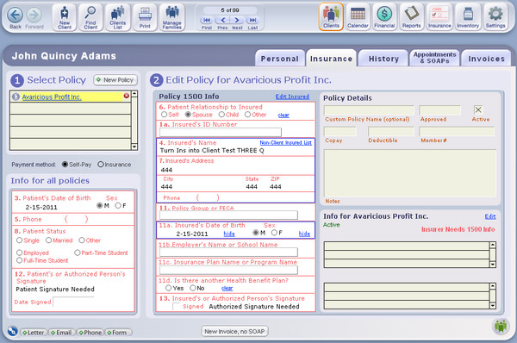Jump to the First record
Screen dimensions: 517x343
(207, 20)
